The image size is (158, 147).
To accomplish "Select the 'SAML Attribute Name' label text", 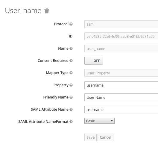I will pyautogui.click(x=50, y=109).
